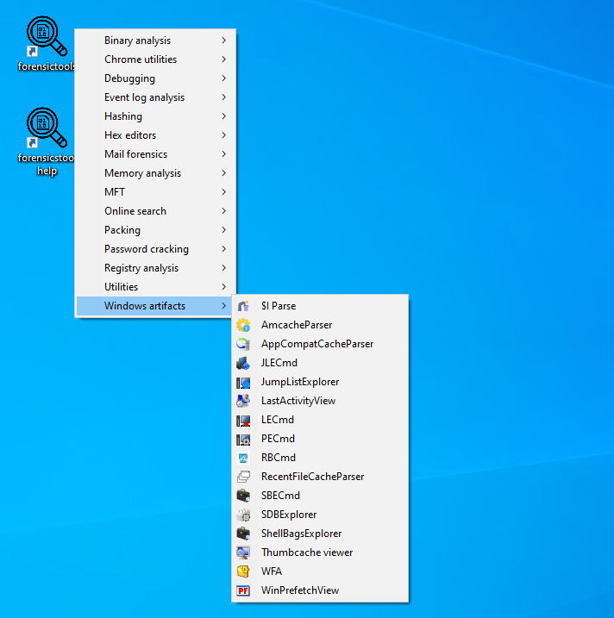Expand the Memory analysis submenu arrow

224,173
